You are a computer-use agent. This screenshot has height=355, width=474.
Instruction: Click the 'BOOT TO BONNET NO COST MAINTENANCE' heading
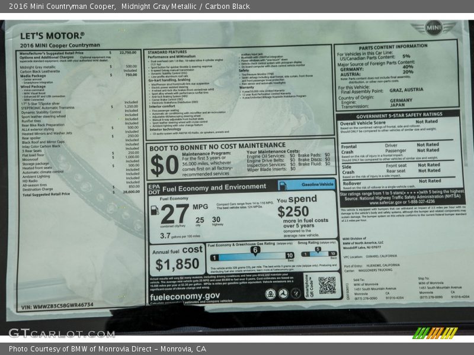point(217,147)
